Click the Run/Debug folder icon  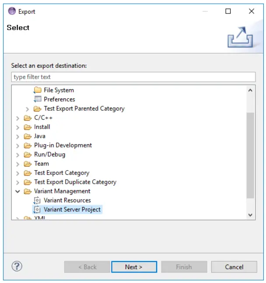(28, 154)
